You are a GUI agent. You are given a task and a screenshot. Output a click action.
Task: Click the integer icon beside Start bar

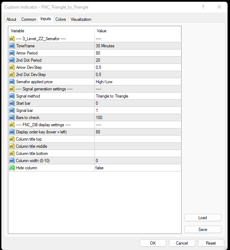[12, 103]
